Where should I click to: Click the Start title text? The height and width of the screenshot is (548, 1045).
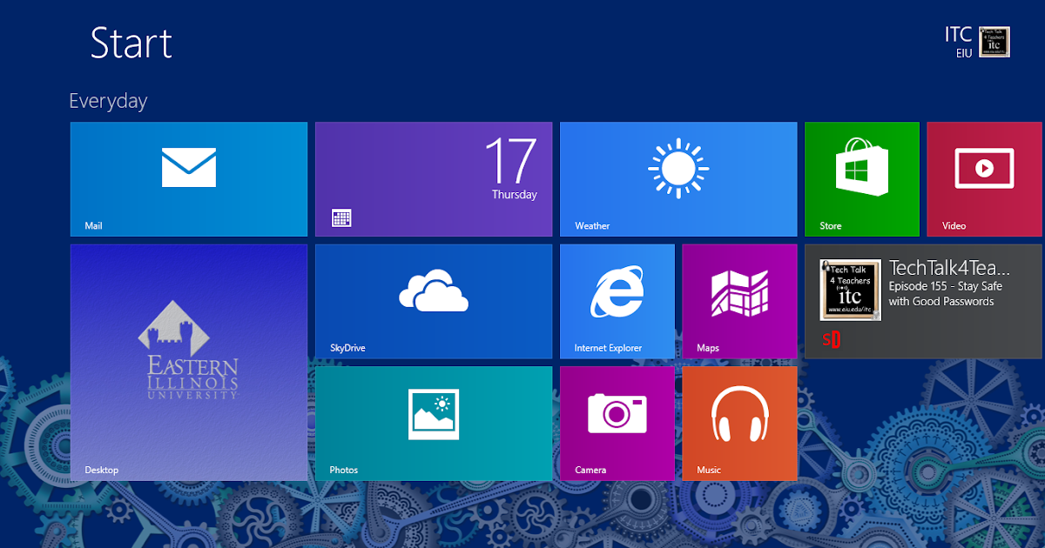coord(131,43)
